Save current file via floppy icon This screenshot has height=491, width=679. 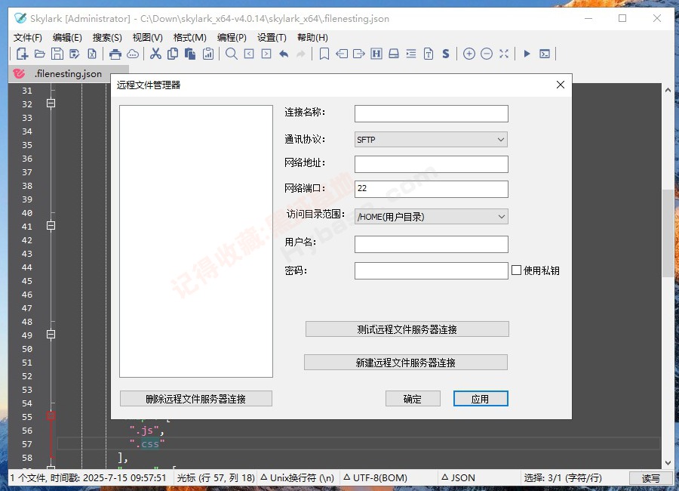57,54
